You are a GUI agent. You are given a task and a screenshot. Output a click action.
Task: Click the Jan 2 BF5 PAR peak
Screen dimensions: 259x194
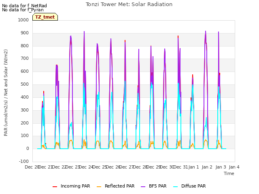pos(206,31)
